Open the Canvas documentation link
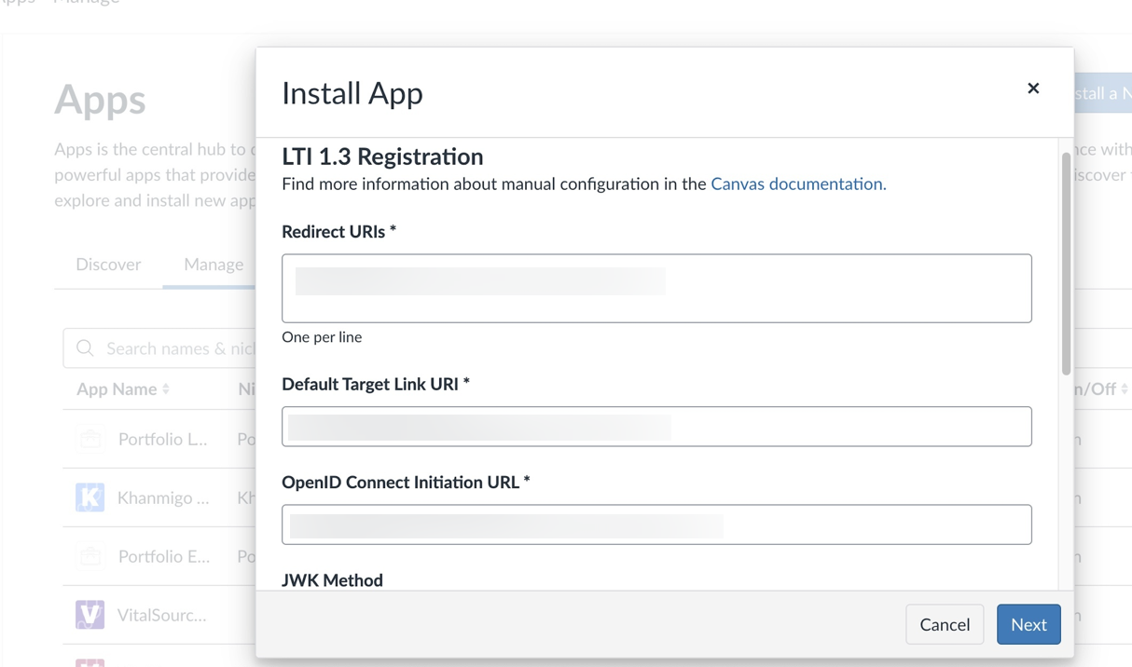Viewport: 1132px width, 667px height. pos(797,184)
